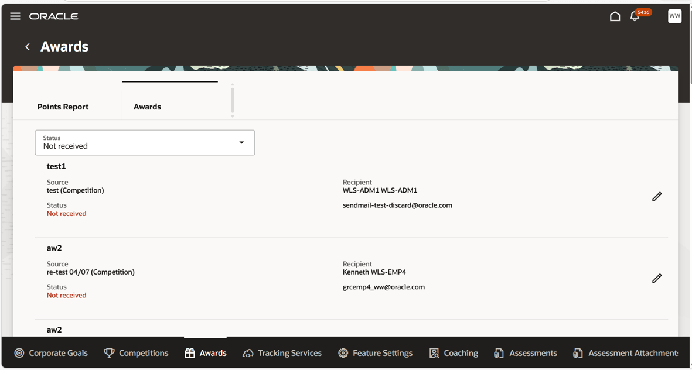Open Assessments in bottom navigation
This screenshot has width=692, height=370.
click(525, 353)
